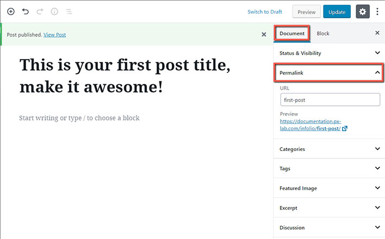Click the Preview button
The image size is (385, 239).
click(307, 11)
